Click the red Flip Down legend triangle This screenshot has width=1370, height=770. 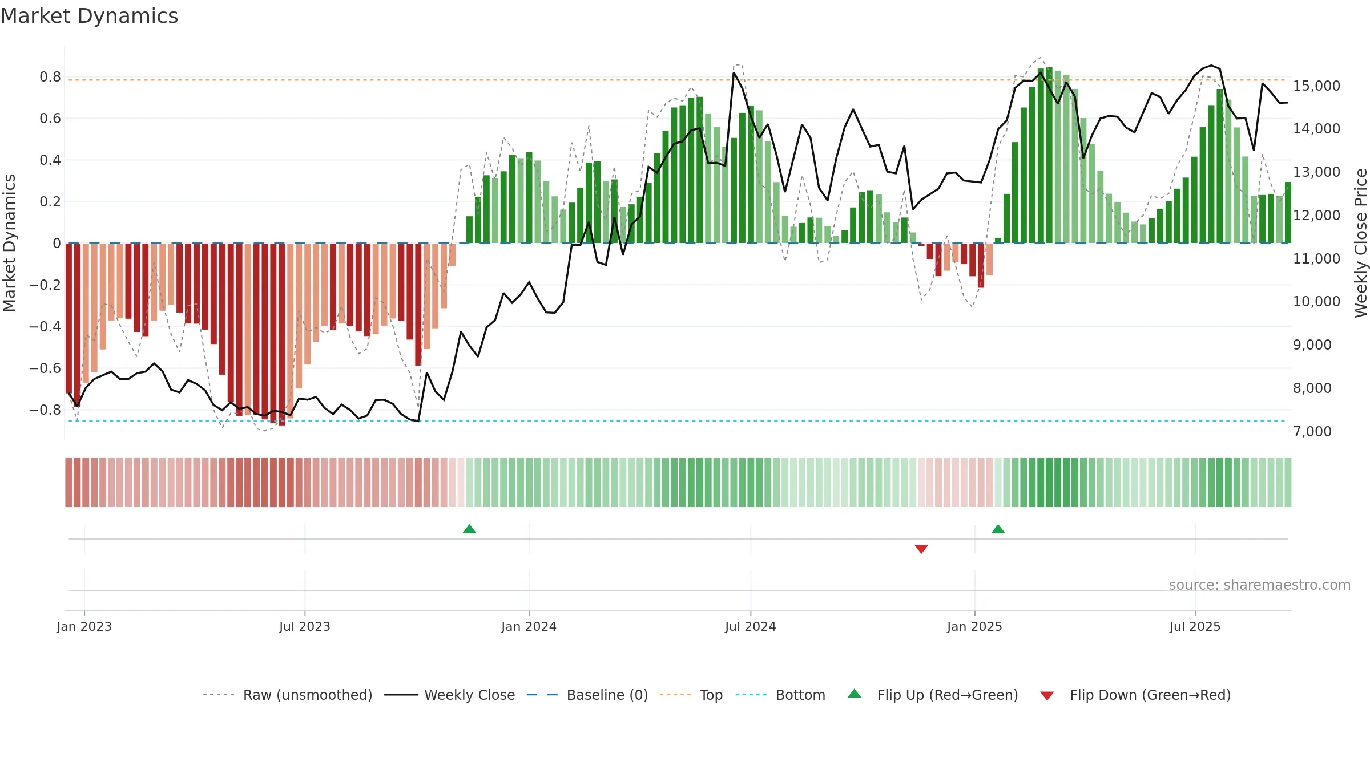[x=1047, y=696]
